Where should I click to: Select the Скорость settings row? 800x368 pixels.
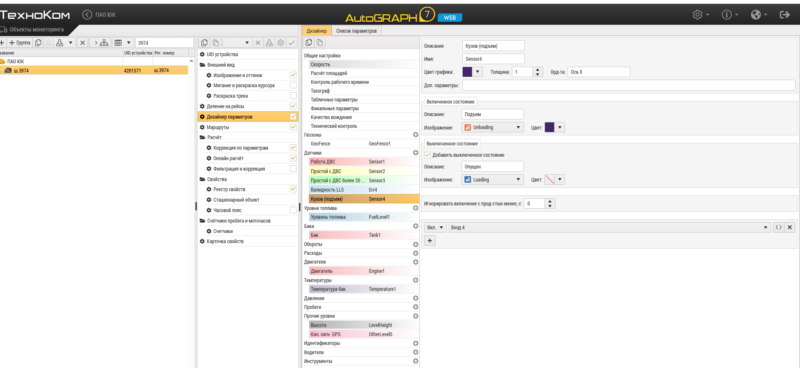pos(364,64)
